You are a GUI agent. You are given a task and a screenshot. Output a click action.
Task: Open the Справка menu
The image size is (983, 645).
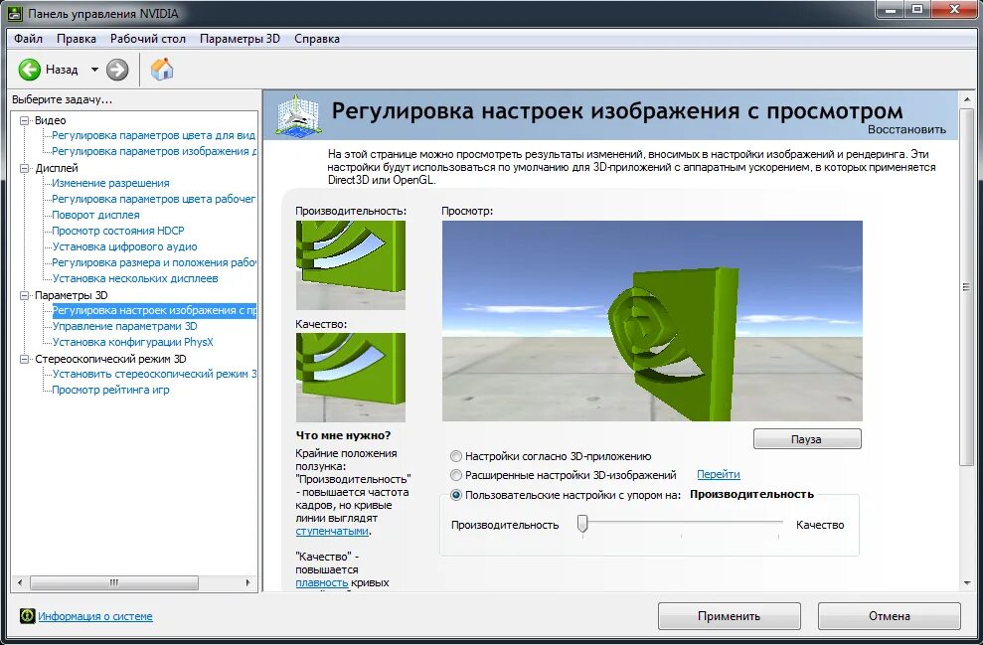317,38
